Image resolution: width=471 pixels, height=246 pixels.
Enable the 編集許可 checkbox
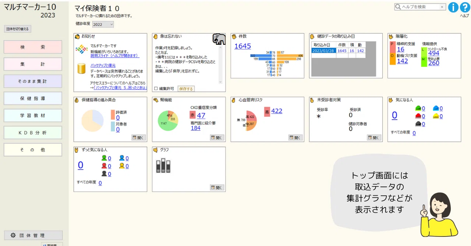pyautogui.click(x=156, y=88)
